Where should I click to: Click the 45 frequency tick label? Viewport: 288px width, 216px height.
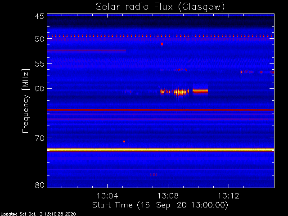tap(40, 16)
